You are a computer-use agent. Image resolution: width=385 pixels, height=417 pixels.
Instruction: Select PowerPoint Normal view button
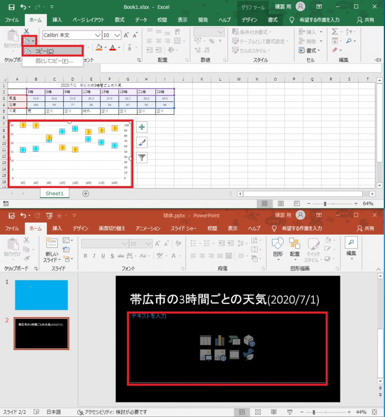pos(242,412)
